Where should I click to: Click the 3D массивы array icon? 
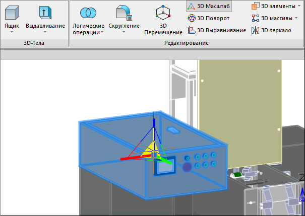[x=256, y=18]
